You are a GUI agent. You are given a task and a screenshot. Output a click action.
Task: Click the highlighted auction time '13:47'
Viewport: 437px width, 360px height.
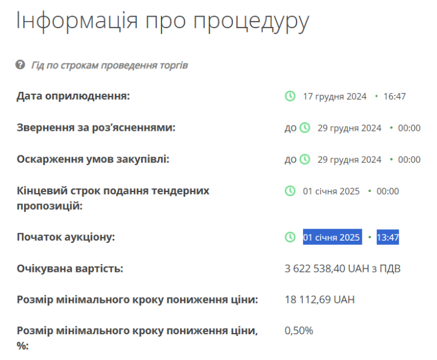[x=388, y=238]
